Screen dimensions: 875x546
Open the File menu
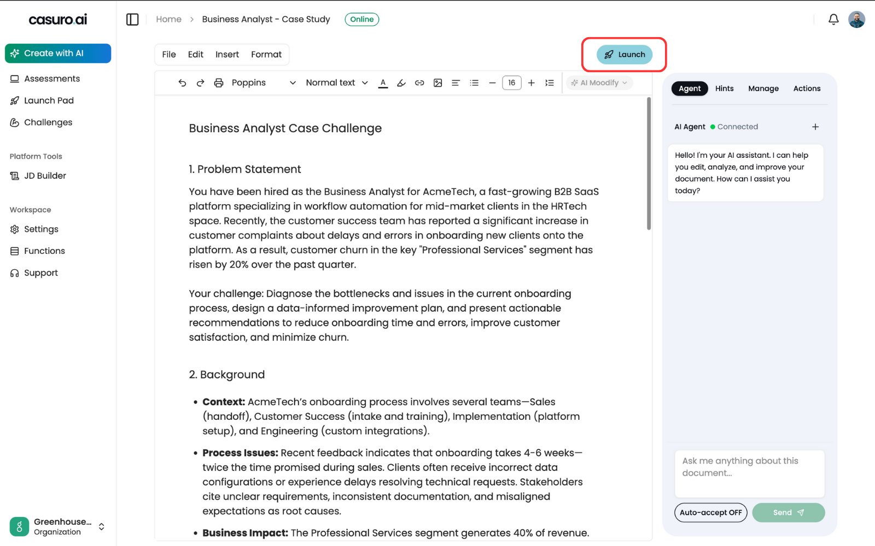click(x=169, y=55)
